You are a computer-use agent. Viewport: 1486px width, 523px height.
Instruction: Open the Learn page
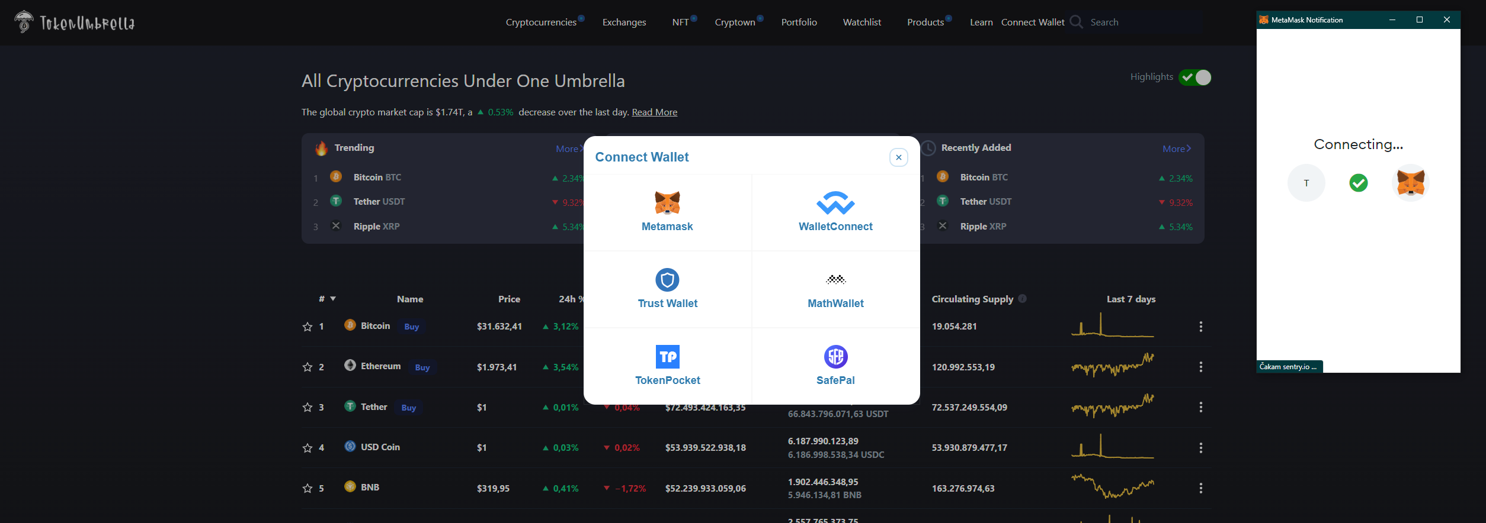pos(981,22)
